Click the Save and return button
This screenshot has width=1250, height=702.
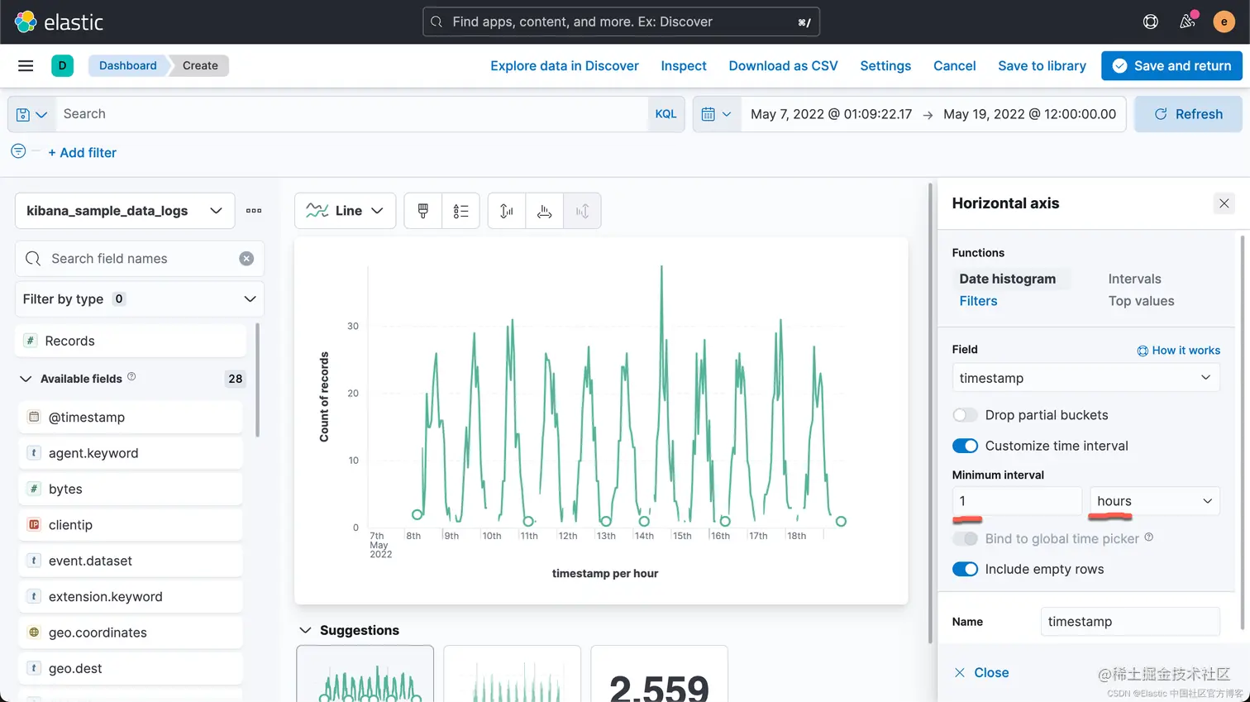pos(1171,65)
